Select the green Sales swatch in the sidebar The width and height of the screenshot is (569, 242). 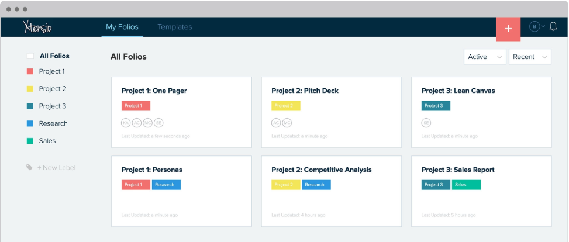coord(30,141)
